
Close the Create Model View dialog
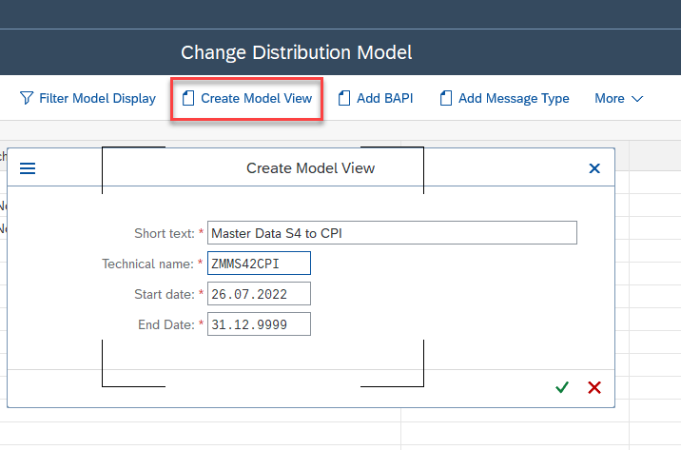[x=594, y=168]
